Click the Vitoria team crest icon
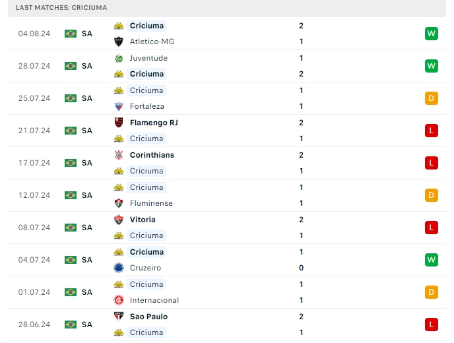The height and width of the screenshot is (343, 454). (119, 220)
